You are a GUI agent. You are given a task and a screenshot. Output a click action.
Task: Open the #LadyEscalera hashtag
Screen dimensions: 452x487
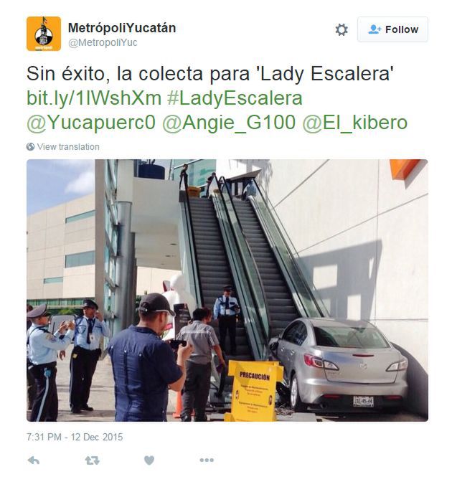(235, 98)
